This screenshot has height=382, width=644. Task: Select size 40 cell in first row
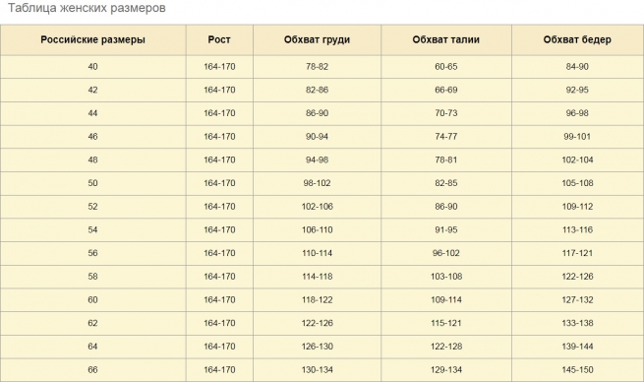point(92,67)
